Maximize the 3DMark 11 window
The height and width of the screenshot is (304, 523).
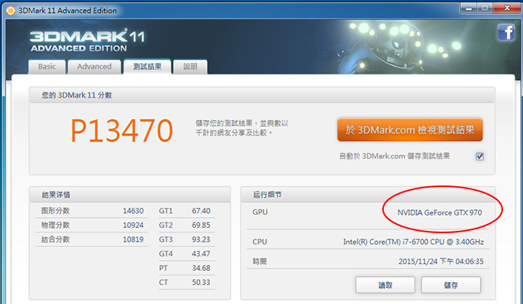[485, 8]
